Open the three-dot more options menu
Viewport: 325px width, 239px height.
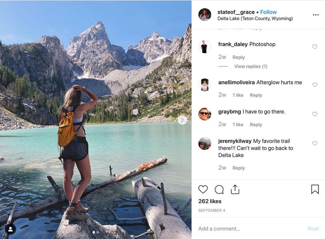[316, 15]
